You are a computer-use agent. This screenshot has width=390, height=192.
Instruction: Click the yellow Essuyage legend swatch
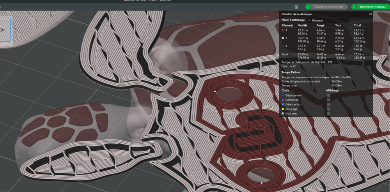tap(282, 109)
